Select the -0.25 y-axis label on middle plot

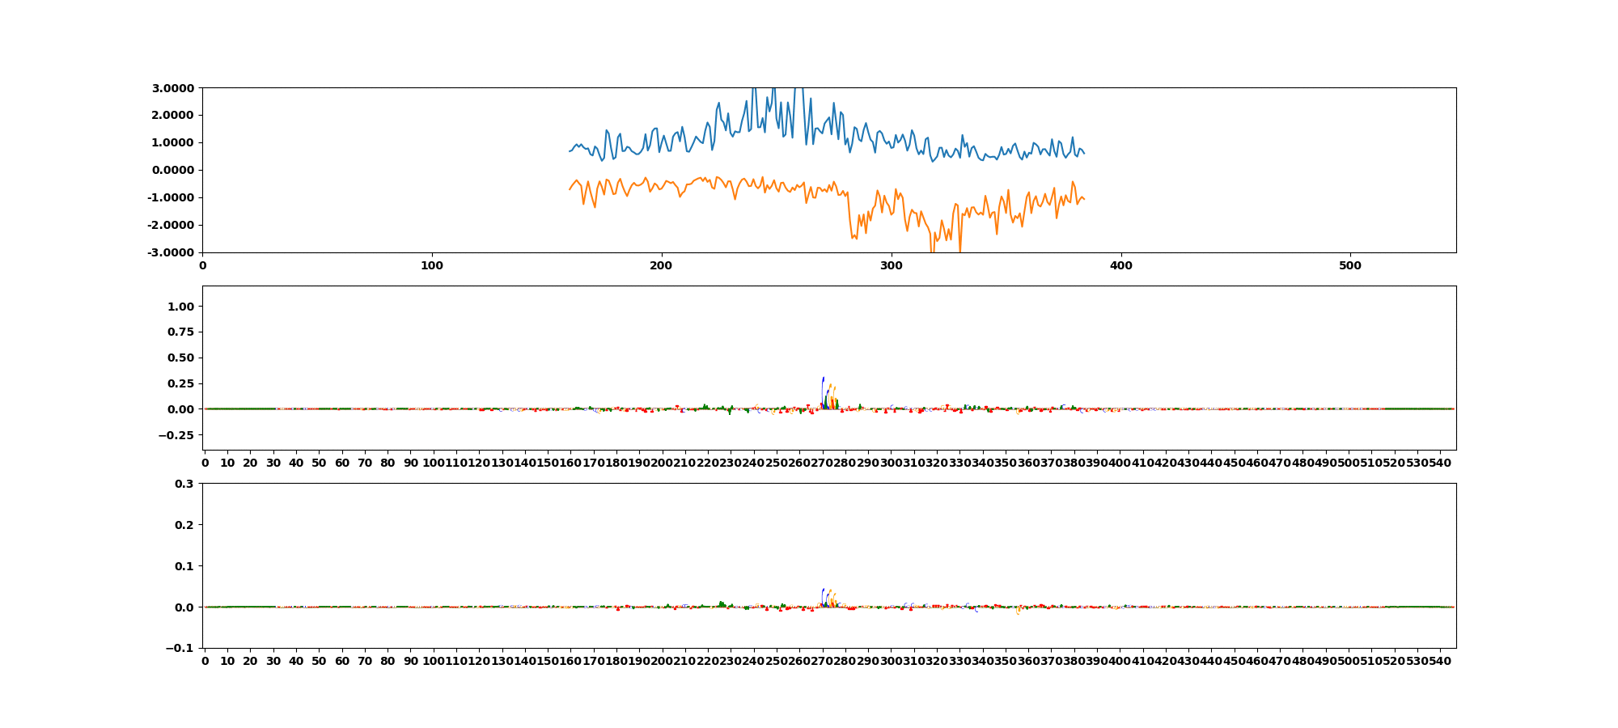[178, 435]
